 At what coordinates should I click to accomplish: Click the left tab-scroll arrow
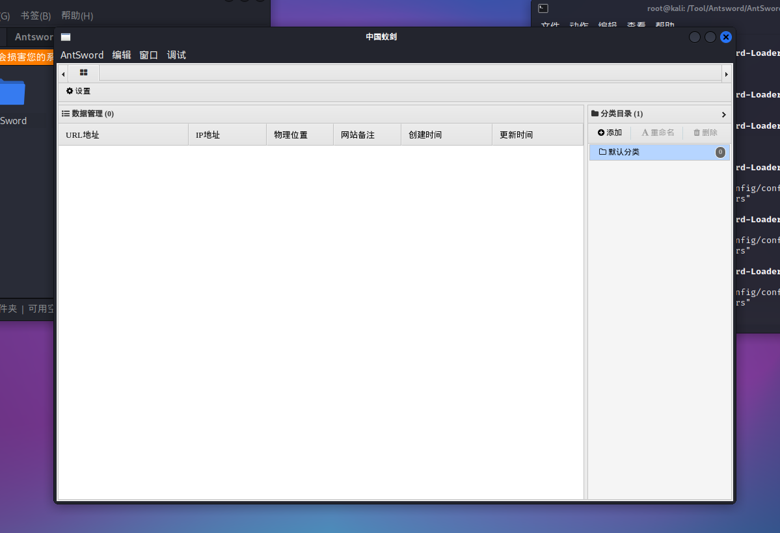click(x=63, y=74)
